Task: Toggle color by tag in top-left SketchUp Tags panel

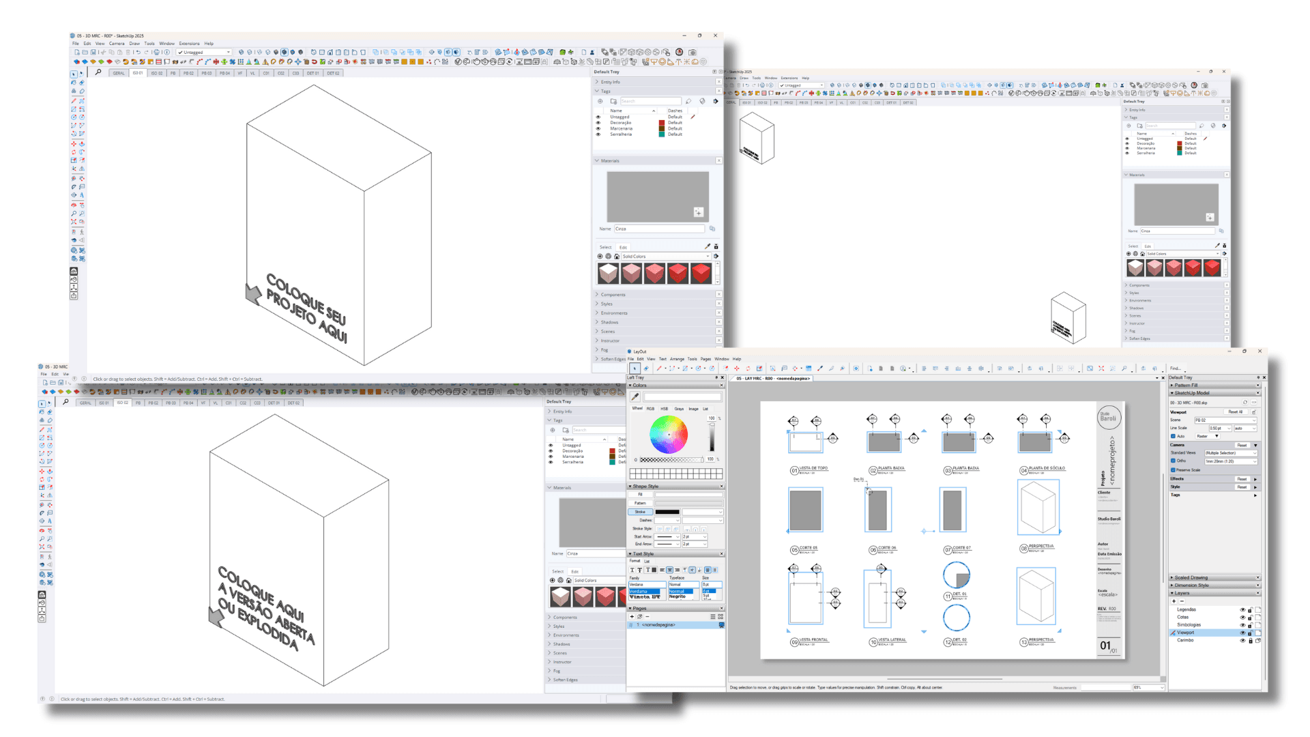Action: click(x=702, y=101)
